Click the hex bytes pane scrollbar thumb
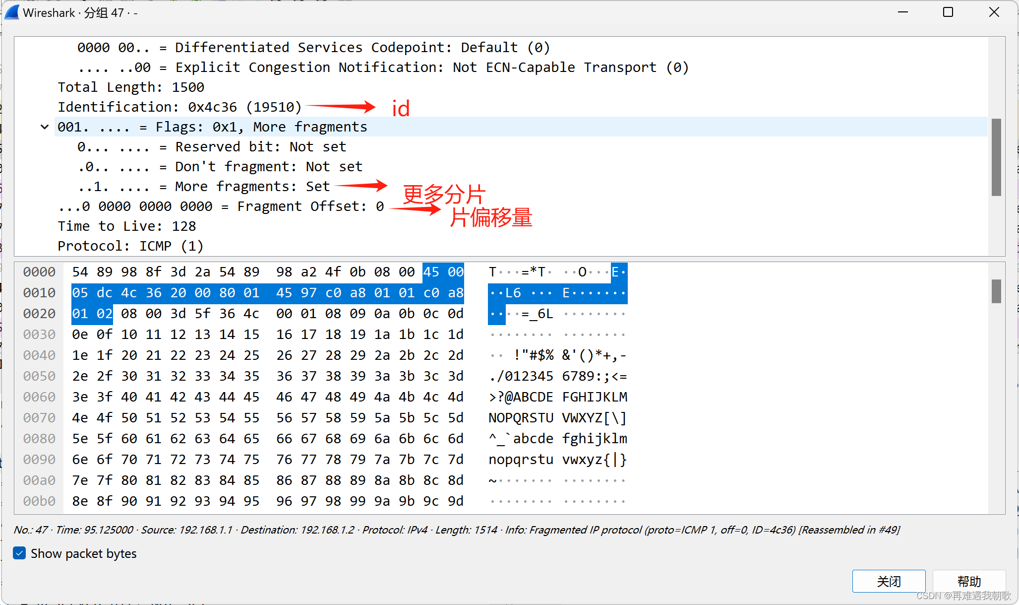The width and height of the screenshot is (1019, 605). pos(996,291)
